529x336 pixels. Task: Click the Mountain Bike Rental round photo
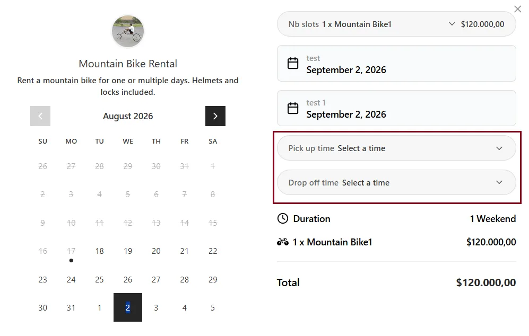(x=128, y=31)
